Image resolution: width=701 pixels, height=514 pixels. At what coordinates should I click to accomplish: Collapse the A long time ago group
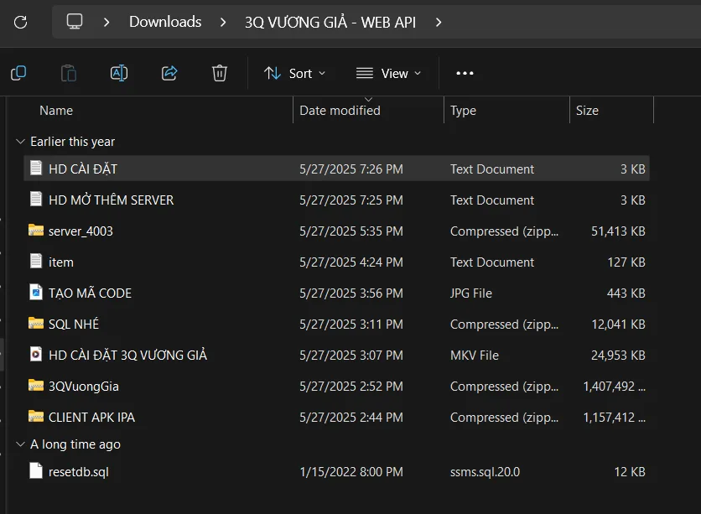click(x=20, y=444)
